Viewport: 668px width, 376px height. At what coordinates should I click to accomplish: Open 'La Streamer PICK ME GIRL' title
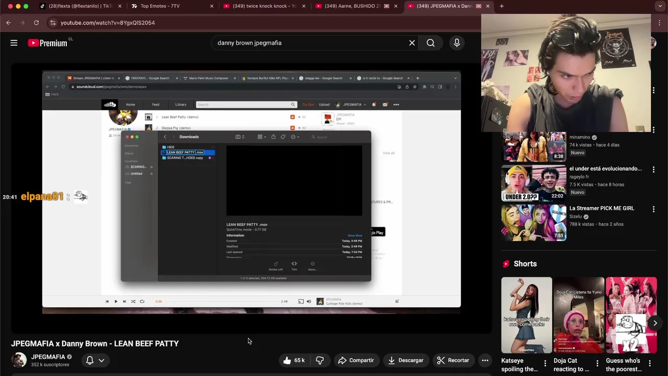coord(602,208)
